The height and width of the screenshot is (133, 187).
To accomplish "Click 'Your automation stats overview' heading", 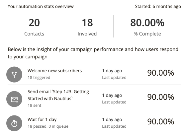I will (41, 6).
